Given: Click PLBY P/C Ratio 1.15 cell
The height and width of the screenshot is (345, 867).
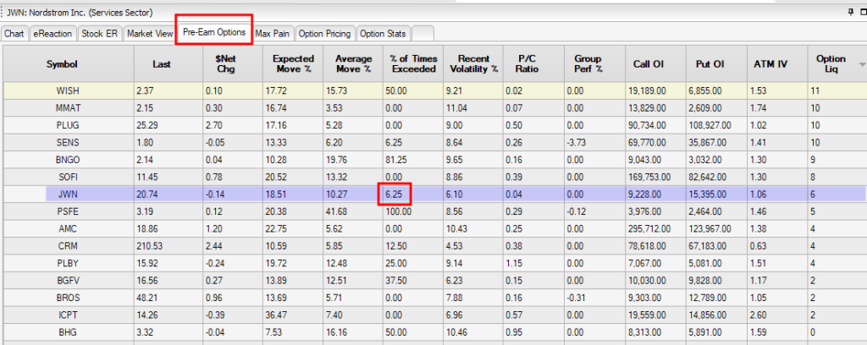Looking at the screenshot, I should point(533,263).
